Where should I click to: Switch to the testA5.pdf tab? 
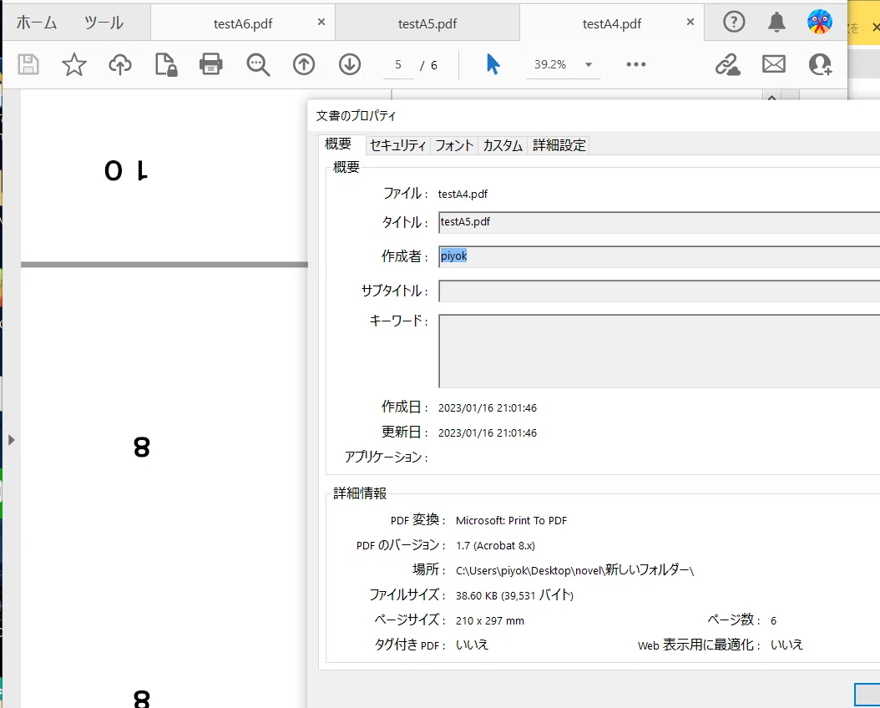pos(427,23)
